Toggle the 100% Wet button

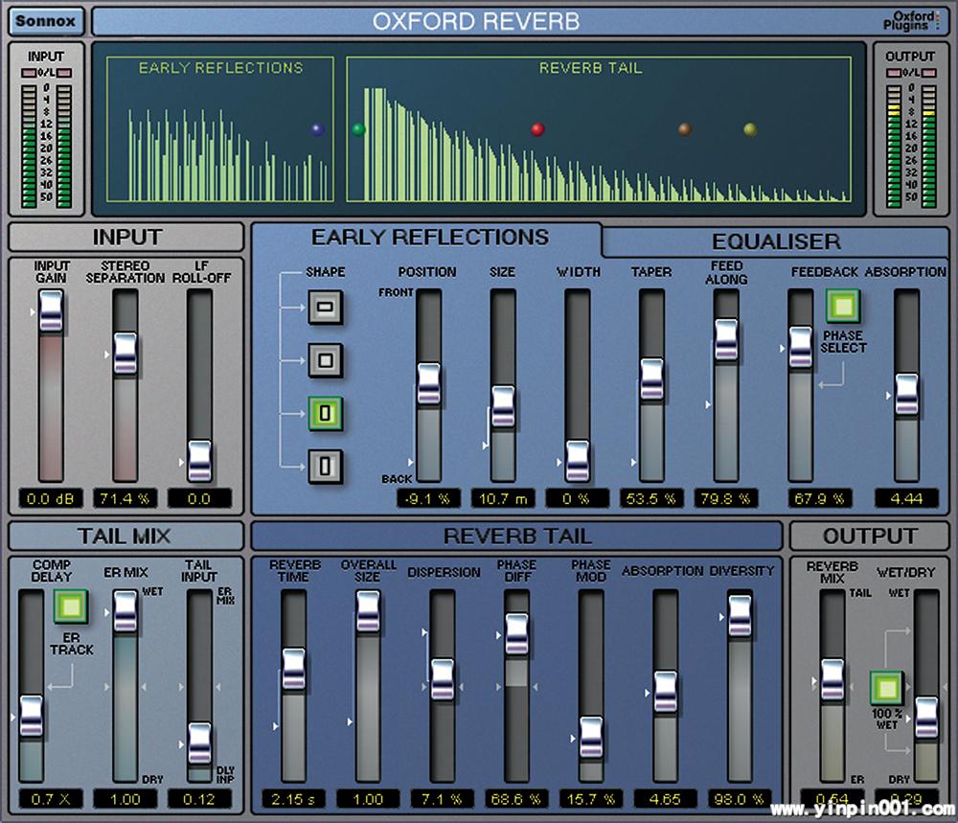(886, 688)
